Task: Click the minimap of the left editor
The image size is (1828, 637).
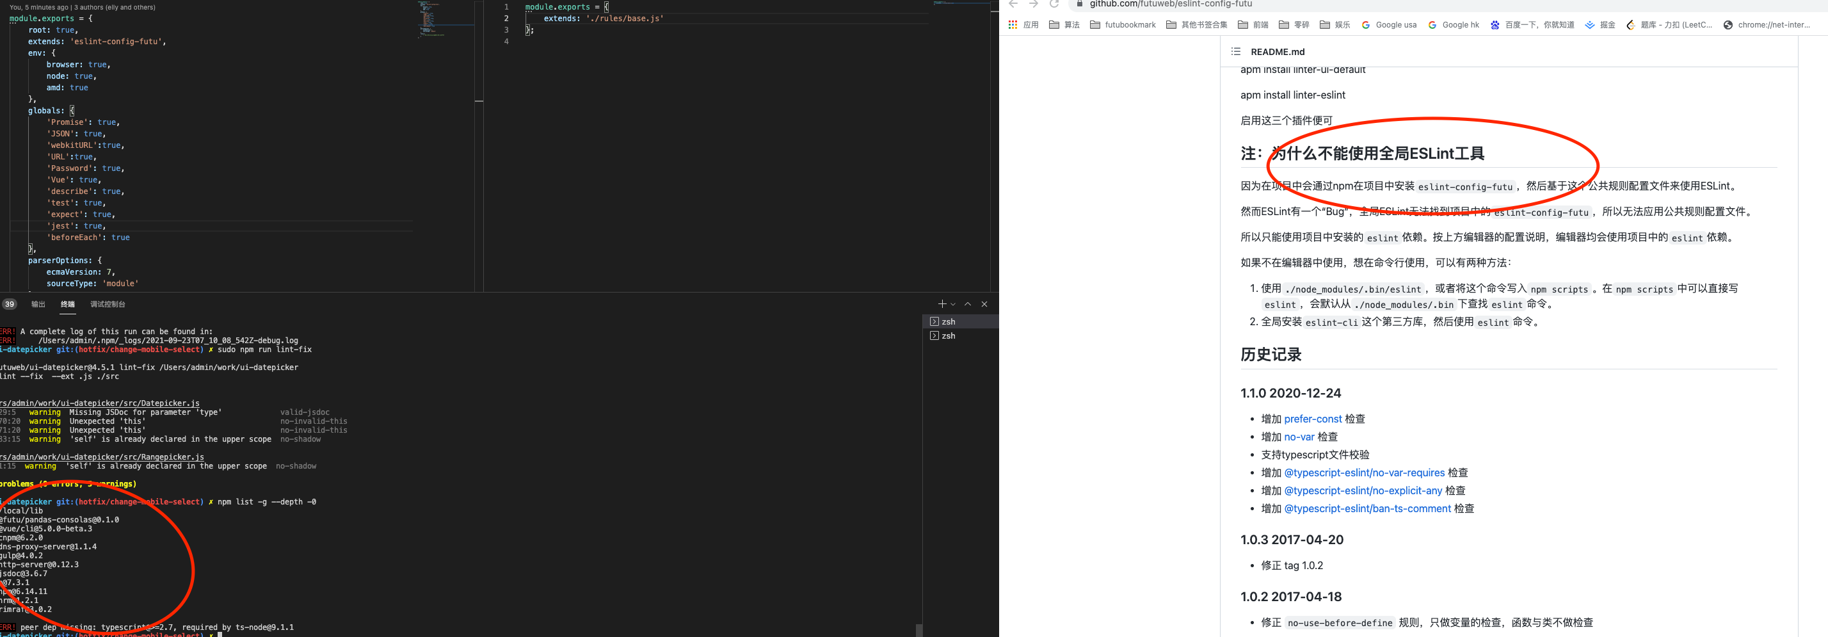Action: pyautogui.click(x=445, y=20)
